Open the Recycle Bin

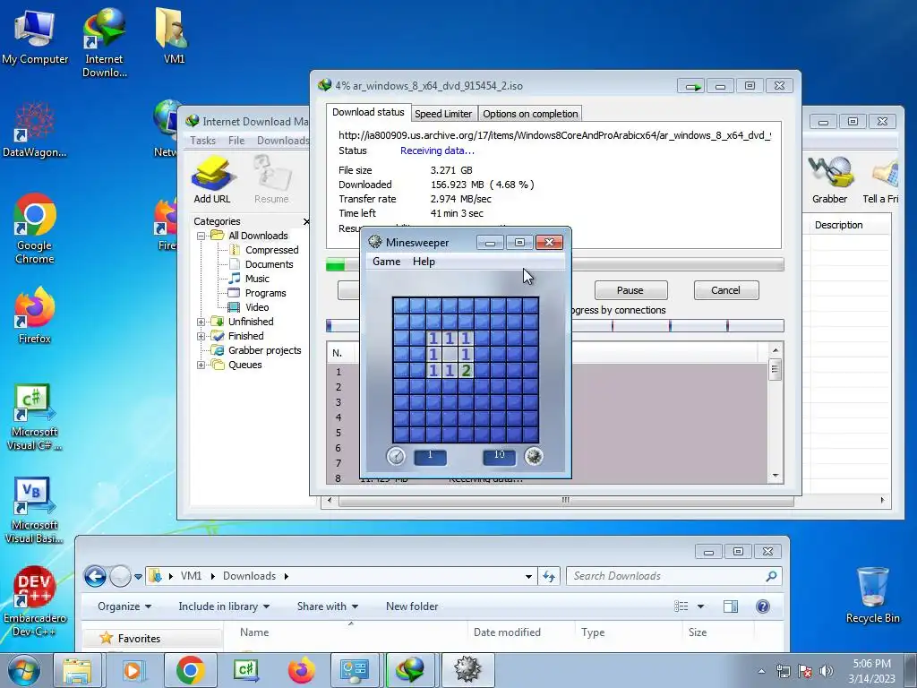click(x=872, y=596)
